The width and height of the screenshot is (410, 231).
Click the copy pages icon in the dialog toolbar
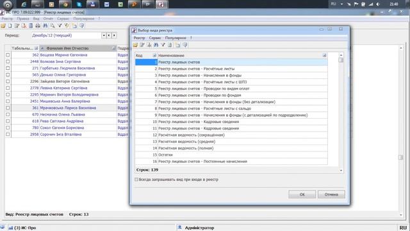coord(177,45)
